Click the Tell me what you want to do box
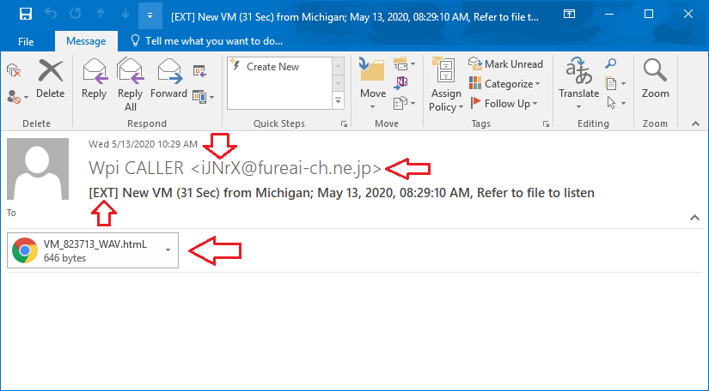709x391 pixels. pos(206,41)
